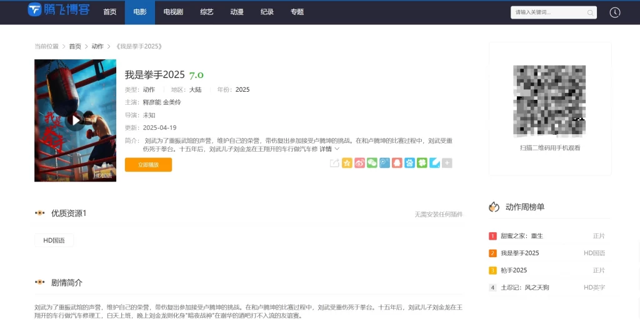This screenshot has height=322, width=640.
Task: Click genre link 动作 under 类型
Action: tap(149, 90)
